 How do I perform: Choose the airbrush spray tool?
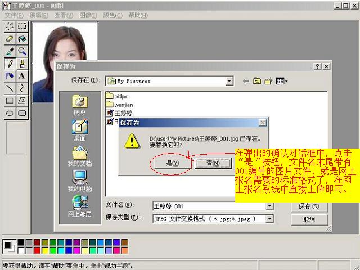point(10,76)
